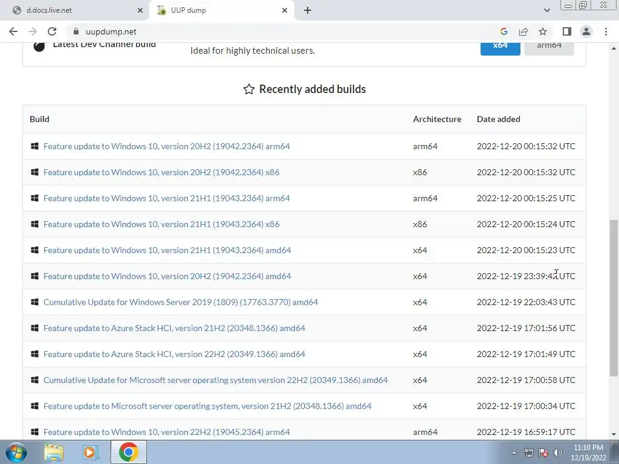
Task: Bookmark this page with the star
Action: click(543, 31)
